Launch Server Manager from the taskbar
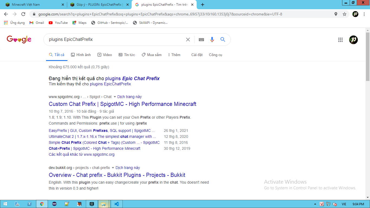Image resolution: width=370 pixels, height=208 pixels. pyautogui.click(x=17, y=204)
